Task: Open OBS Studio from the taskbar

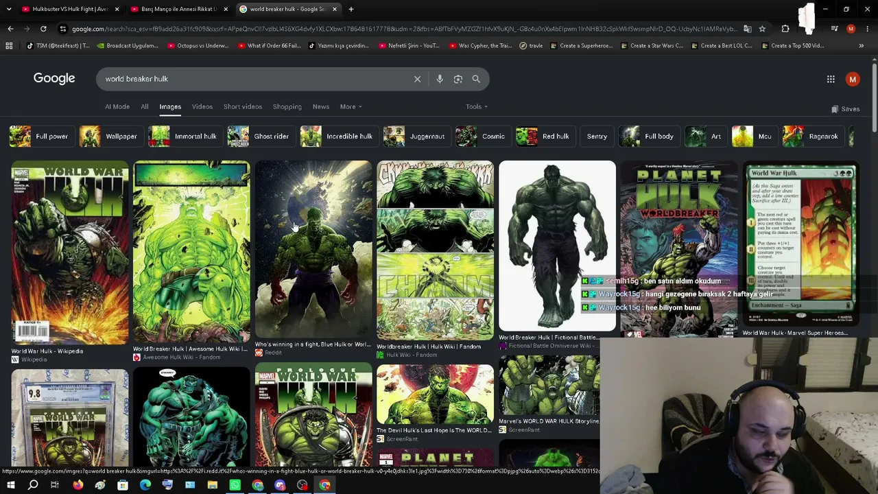Action: pyautogui.click(x=302, y=486)
